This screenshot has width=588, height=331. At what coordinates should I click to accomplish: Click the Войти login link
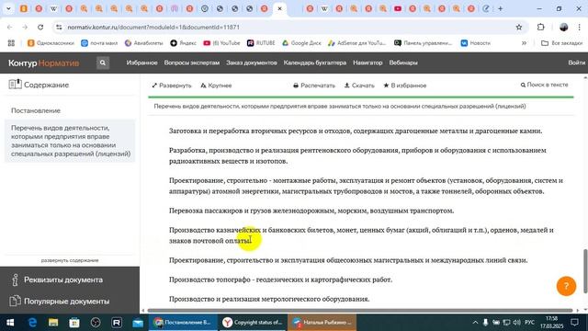[x=576, y=63]
